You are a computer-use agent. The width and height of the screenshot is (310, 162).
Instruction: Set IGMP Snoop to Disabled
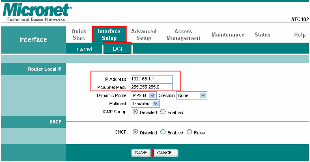[x=135, y=112]
